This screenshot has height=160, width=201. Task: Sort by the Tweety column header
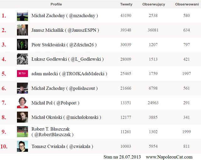pyautogui.click(x=126, y=4)
